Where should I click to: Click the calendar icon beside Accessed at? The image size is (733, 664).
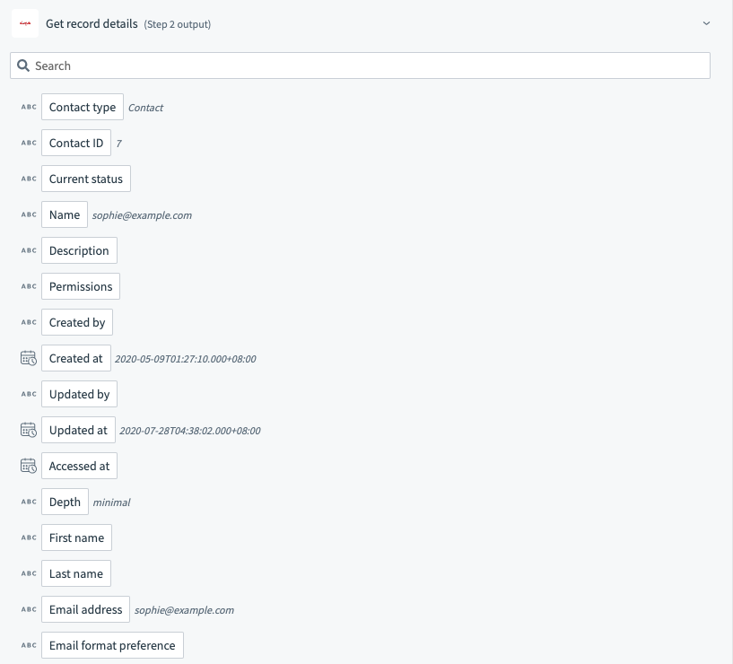point(29,466)
